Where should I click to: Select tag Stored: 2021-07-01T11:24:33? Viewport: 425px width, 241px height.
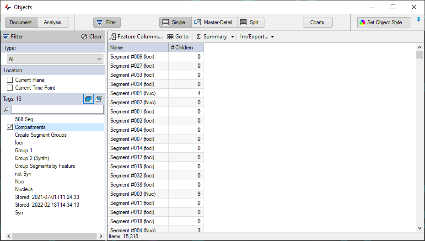[47, 197]
